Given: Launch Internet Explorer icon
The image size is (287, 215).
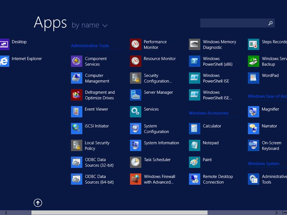Looking at the screenshot, I should pyautogui.click(x=4, y=61).
